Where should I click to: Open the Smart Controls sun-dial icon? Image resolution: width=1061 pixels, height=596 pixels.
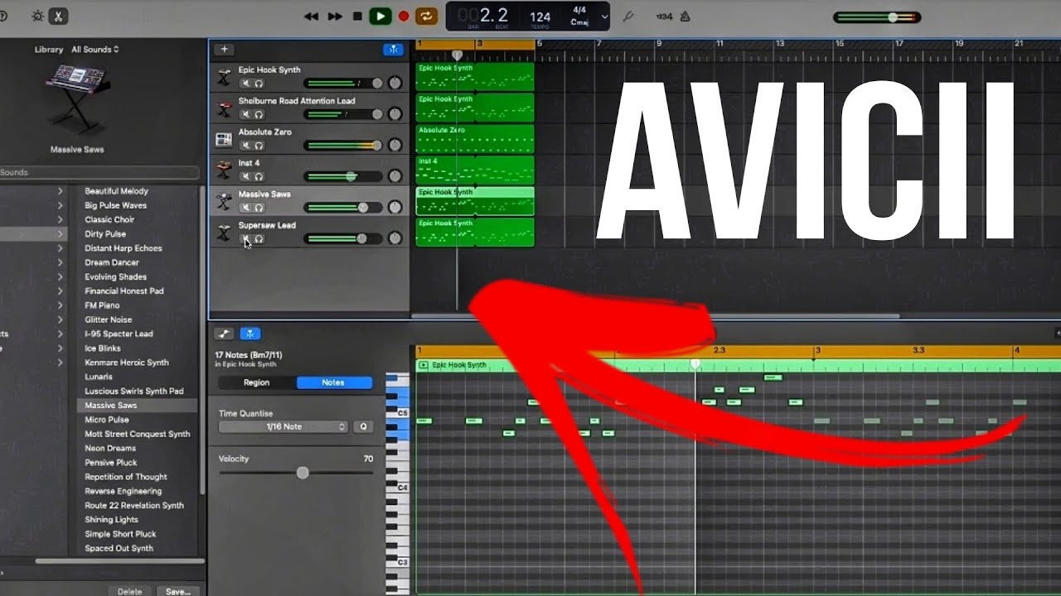(38, 16)
